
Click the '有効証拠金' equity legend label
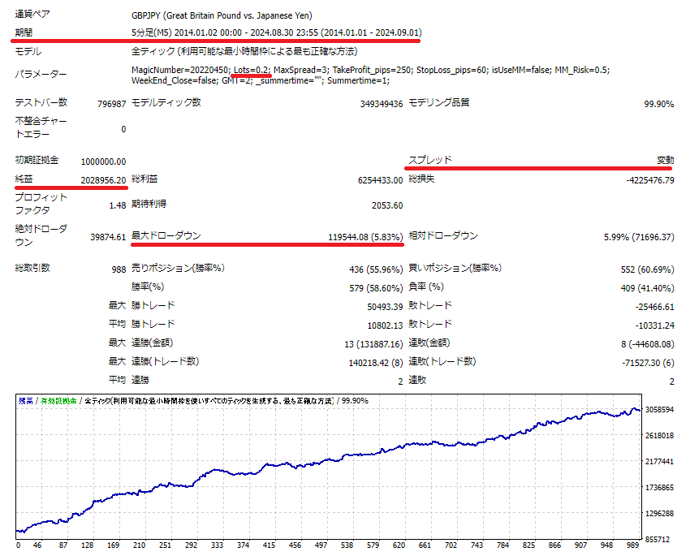coord(58,401)
